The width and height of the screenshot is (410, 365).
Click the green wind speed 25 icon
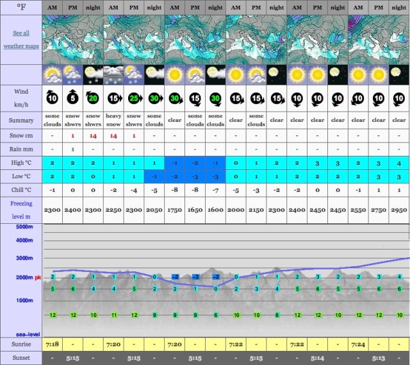coord(135,98)
